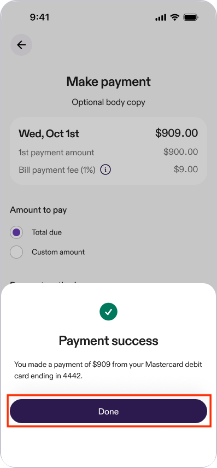Tap the Total due label
Image resolution: width=217 pixels, height=468 pixels.
tap(47, 232)
